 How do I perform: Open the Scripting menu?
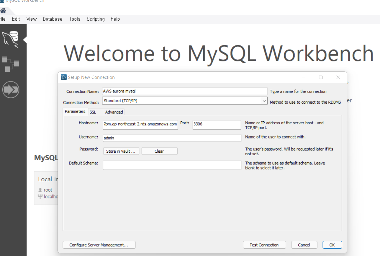point(96,19)
